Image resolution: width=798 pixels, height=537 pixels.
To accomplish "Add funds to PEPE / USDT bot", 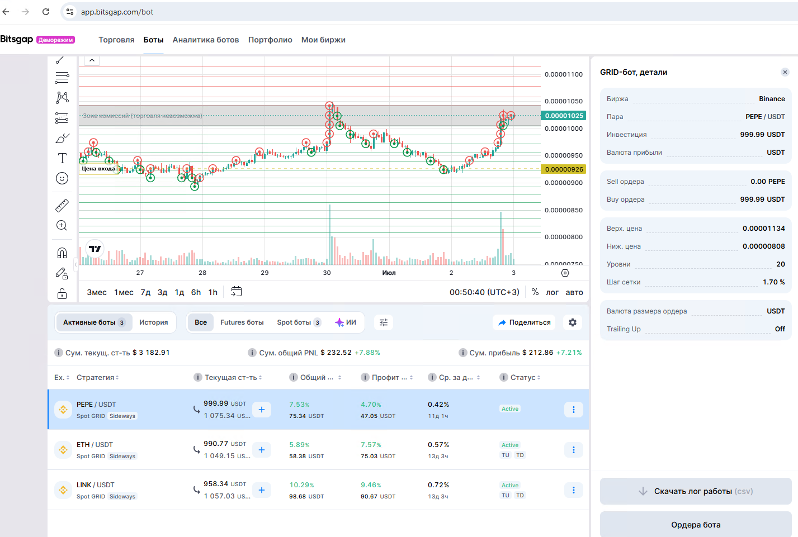I will click(262, 410).
